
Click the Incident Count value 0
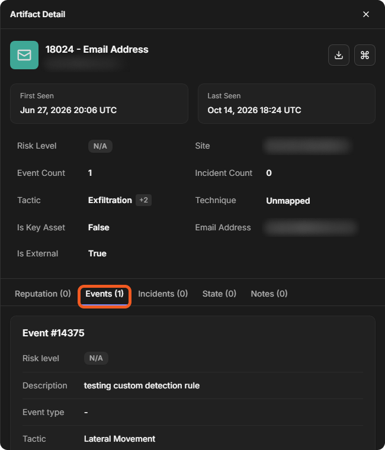coord(269,173)
